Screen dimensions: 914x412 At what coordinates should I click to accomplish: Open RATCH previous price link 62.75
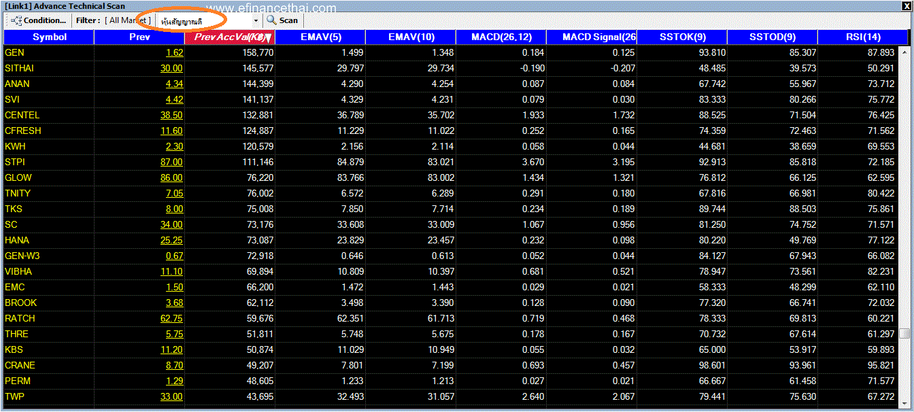pyautogui.click(x=171, y=318)
